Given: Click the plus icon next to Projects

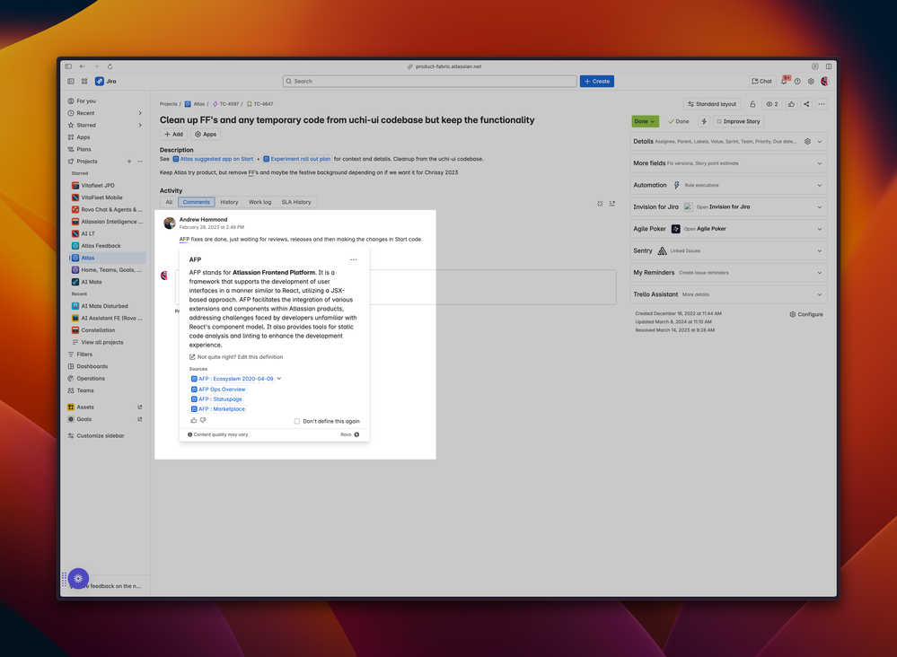Looking at the screenshot, I should [x=129, y=162].
